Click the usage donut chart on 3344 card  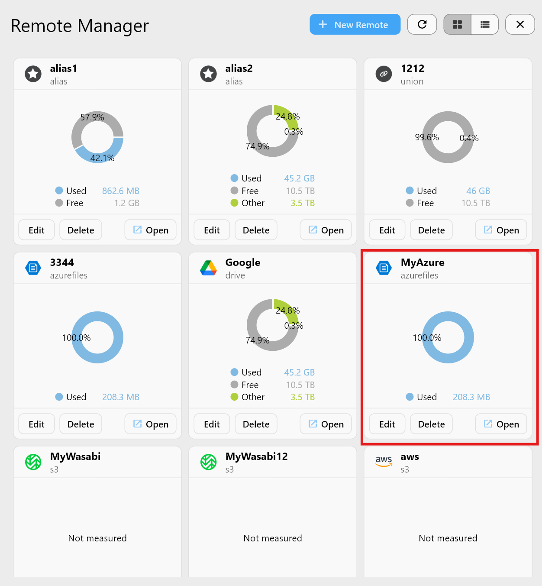[x=97, y=337]
